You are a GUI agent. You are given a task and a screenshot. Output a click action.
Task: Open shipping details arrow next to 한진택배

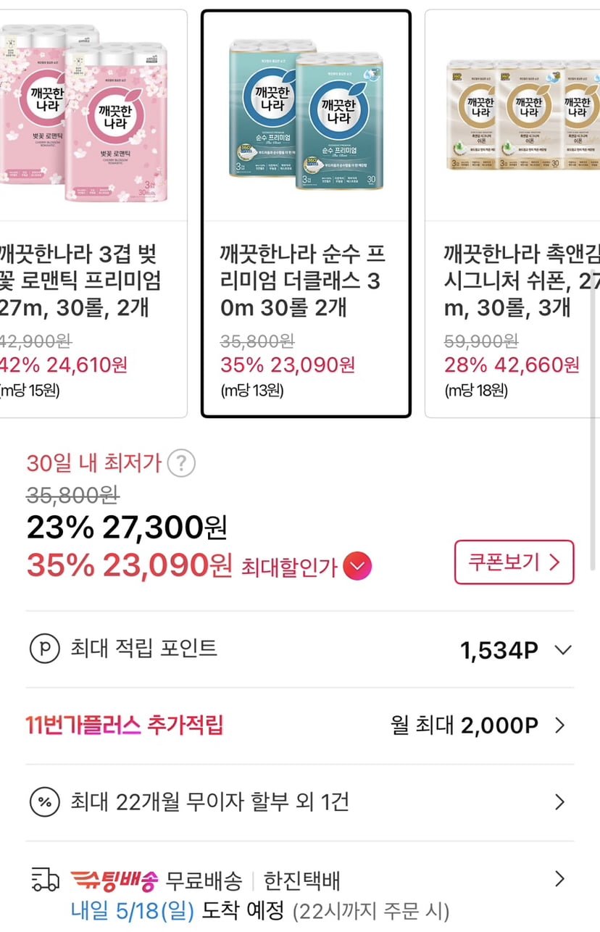pos(559,880)
